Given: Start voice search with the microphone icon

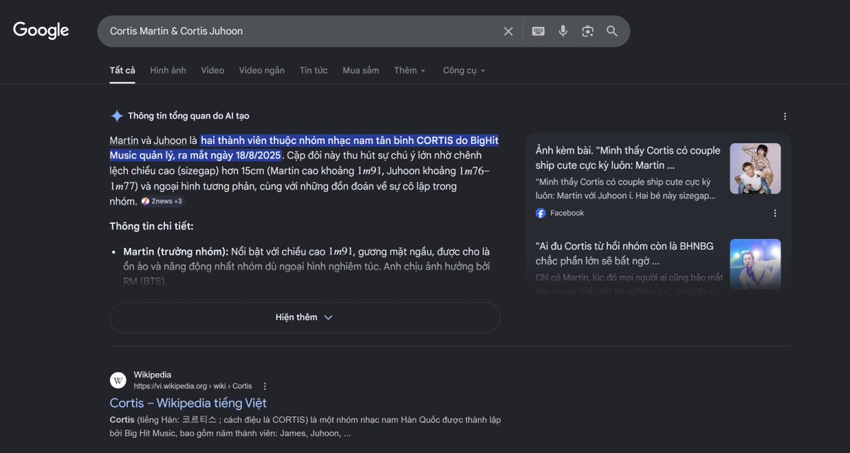Looking at the screenshot, I should coord(563,31).
